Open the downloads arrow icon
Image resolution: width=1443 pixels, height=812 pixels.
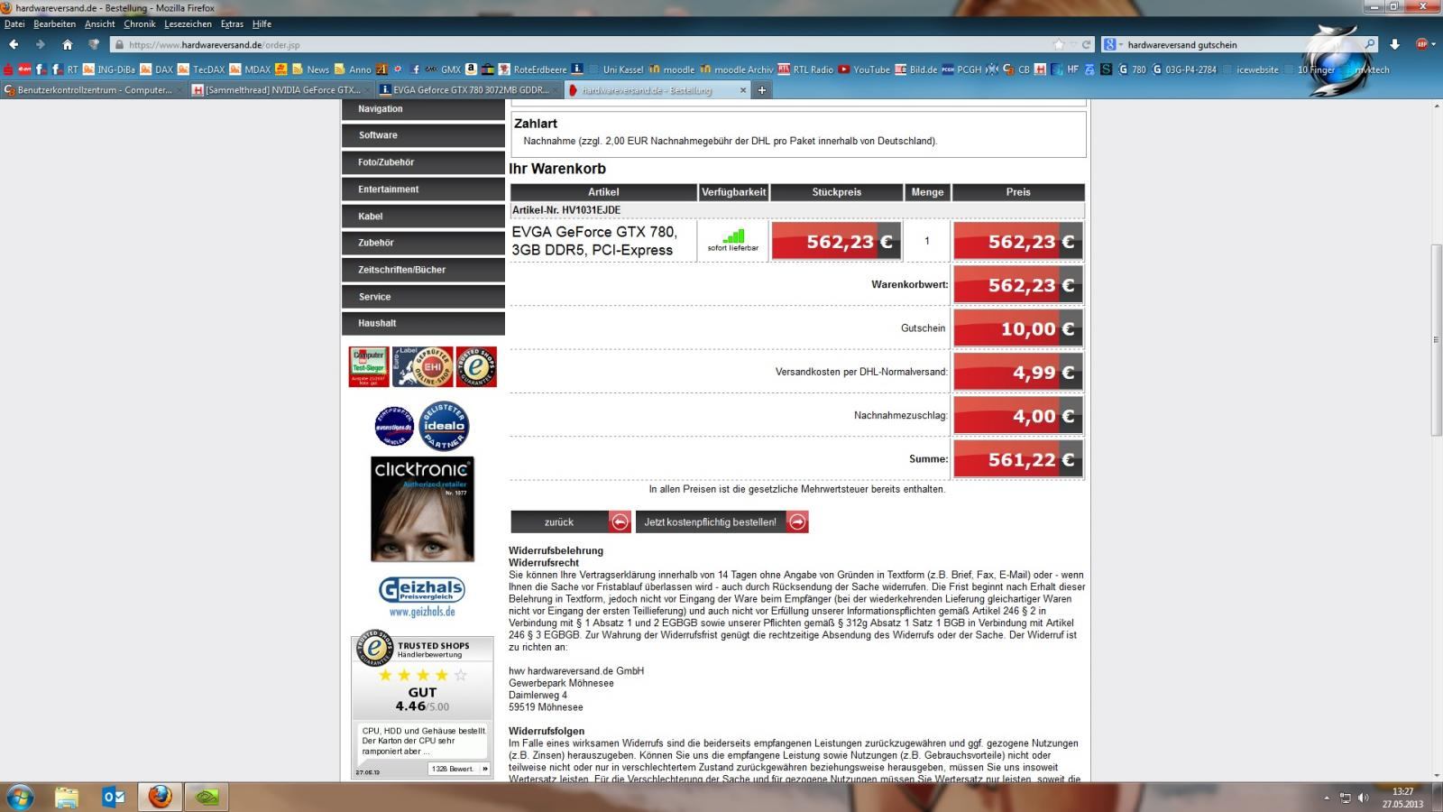coord(1394,44)
